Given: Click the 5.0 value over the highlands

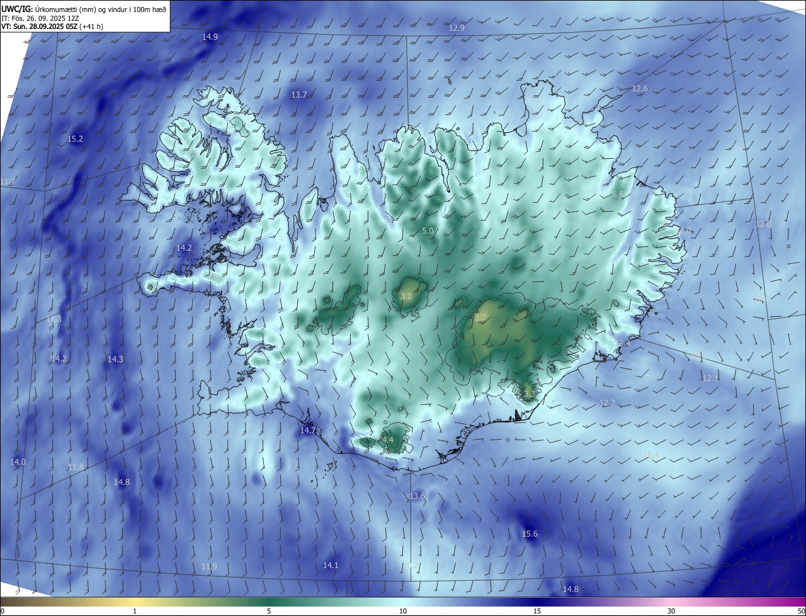Looking at the screenshot, I should coord(428,231).
